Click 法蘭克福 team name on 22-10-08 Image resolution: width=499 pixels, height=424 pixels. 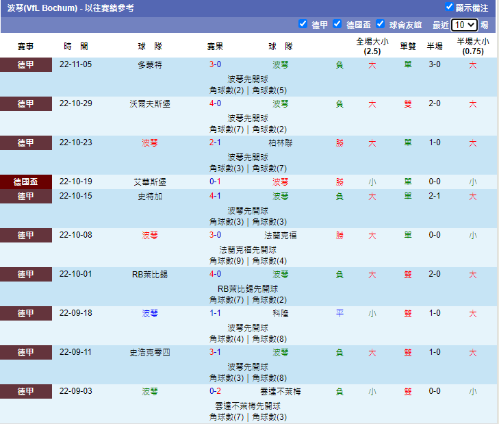[x=281, y=236]
